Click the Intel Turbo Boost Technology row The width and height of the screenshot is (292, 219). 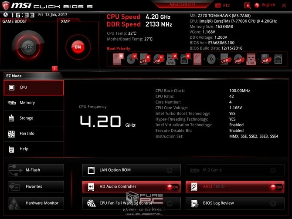click(x=196, y=114)
